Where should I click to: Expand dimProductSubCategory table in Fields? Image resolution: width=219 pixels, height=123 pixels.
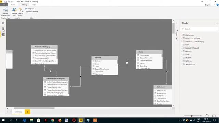tap(181, 42)
